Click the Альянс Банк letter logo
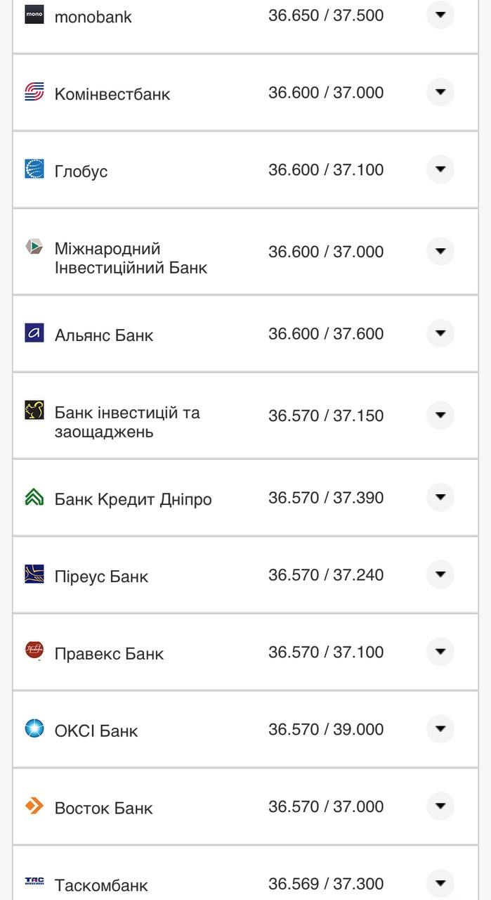Screen dimensions: 491x900 coord(34,331)
